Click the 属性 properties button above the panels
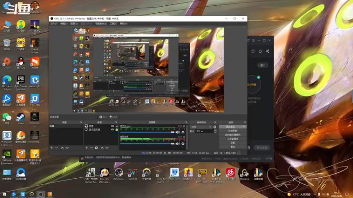The height and width of the screenshot is (198, 353). 103,117
